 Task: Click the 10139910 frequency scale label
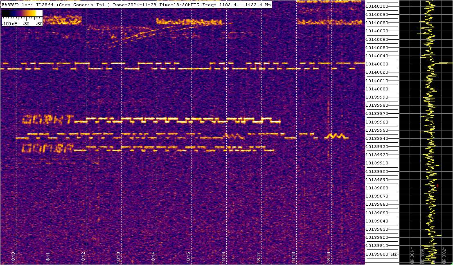(377, 163)
